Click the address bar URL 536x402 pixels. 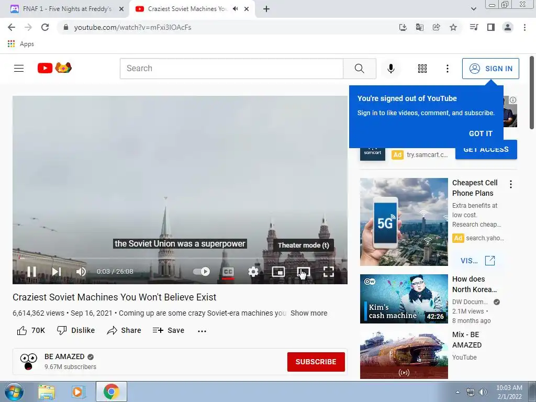[x=132, y=27]
